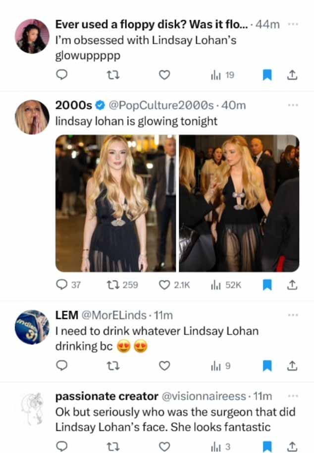Toggle bookmark on the 2000s post
The height and width of the screenshot is (453, 314).
coord(267,285)
